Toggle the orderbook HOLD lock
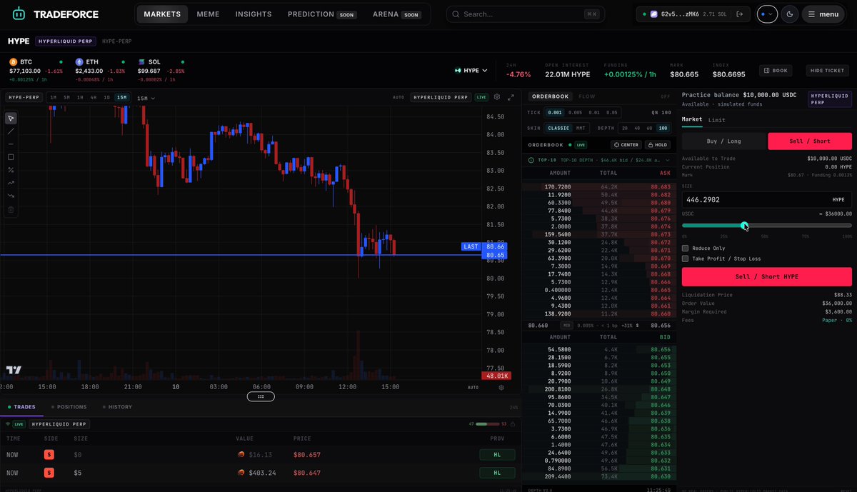This screenshot has width=857, height=492. point(657,144)
